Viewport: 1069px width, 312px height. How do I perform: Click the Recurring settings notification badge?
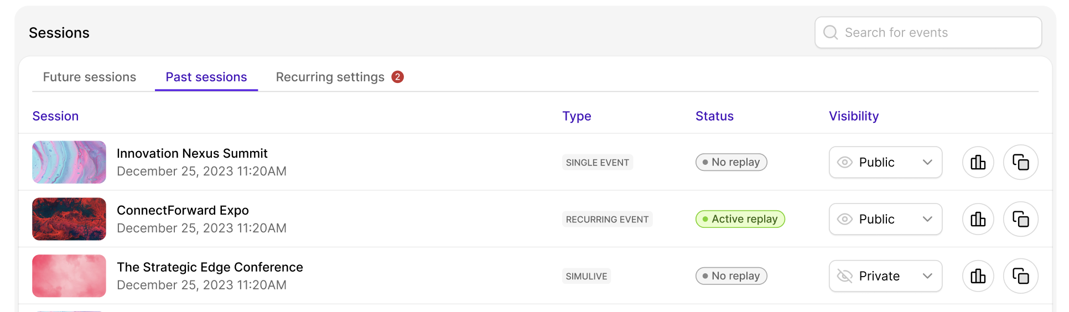click(397, 77)
